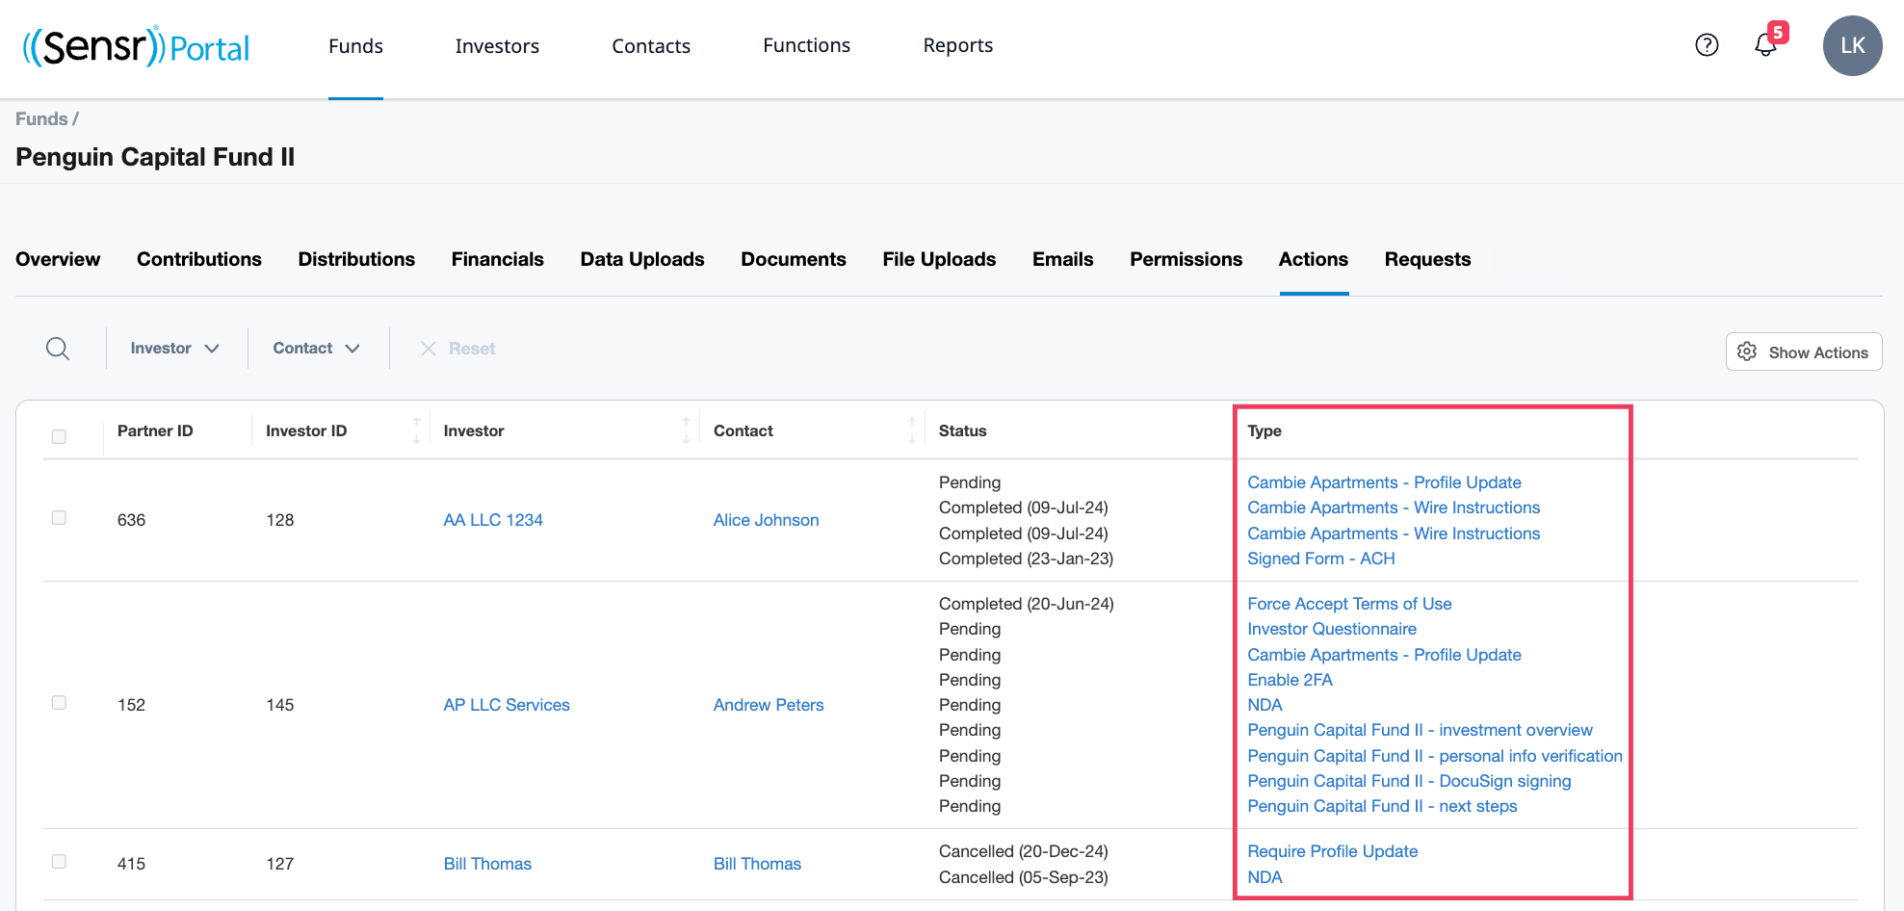Open the Investor Questionnaire action
This screenshot has height=911, width=1904.
(x=1332, y=629)
